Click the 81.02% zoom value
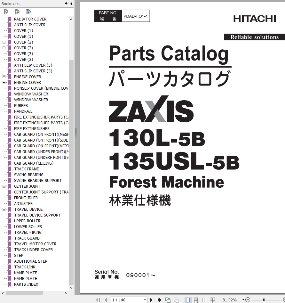Viewport: 285px width, 303px height. click(x=229, y=300)
